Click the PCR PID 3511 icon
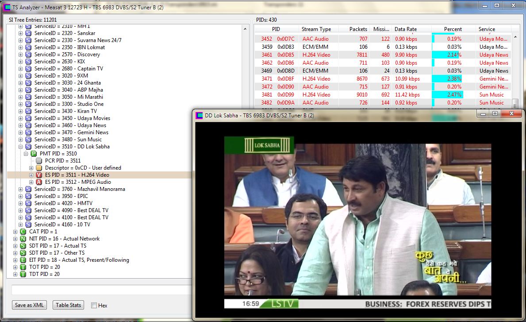 pyautogui.click(x=39, y=160)
